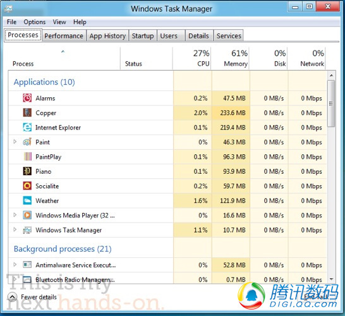Click the Applications (10) group header

pos(44,82)
